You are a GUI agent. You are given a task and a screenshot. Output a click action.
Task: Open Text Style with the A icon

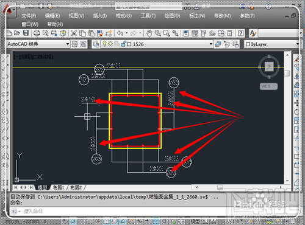253,33
